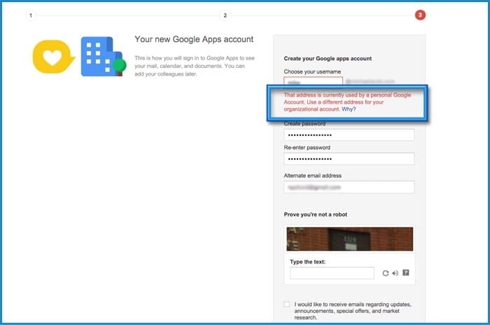The image size is (490, 325).
Task: Click the red address-in-use error message
Action: point(347,102)
